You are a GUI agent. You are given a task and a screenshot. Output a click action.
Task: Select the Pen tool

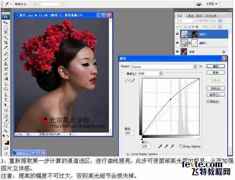point(6,95)
